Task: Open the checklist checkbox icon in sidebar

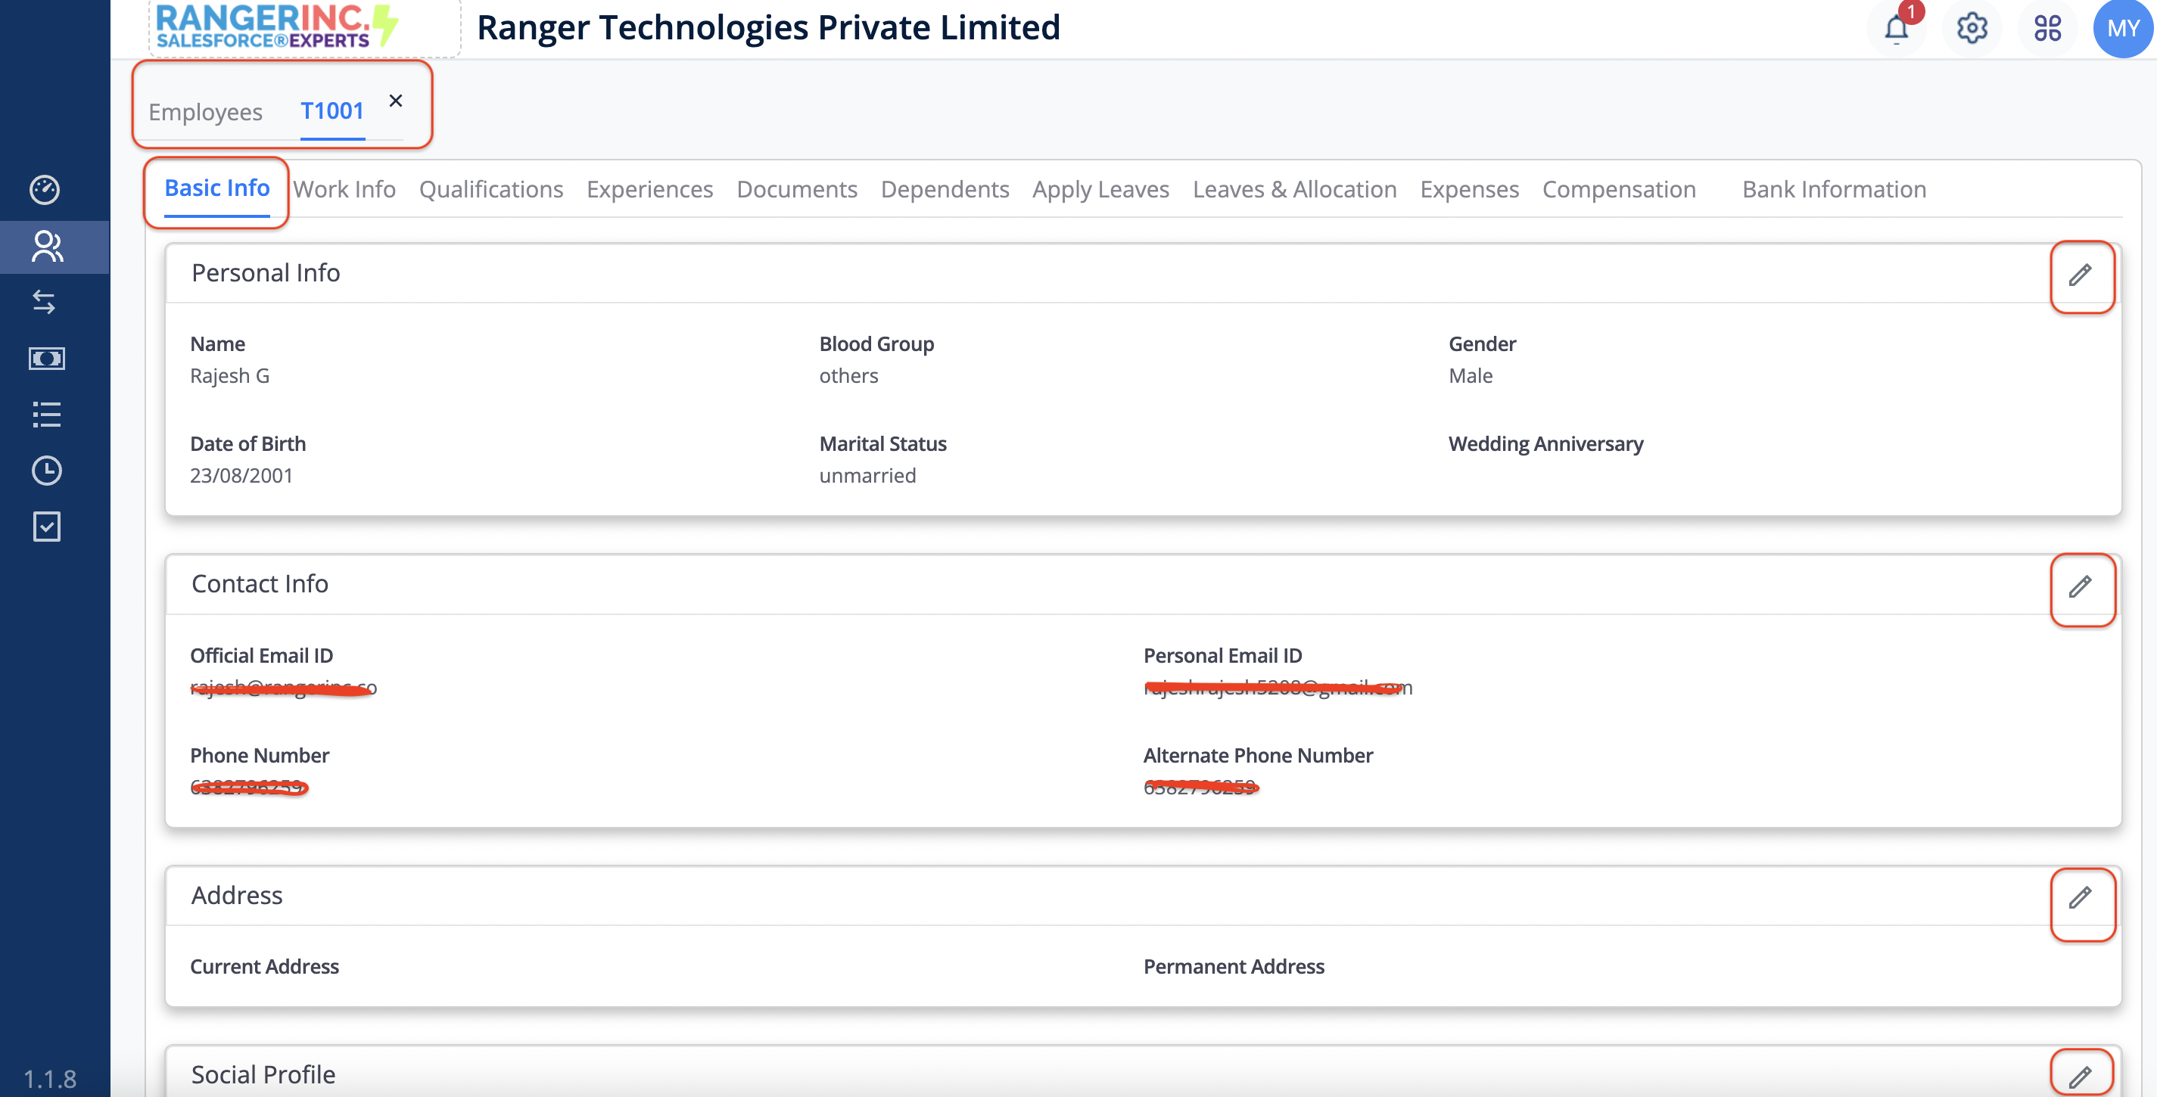Action: click(x=47, y=527)
